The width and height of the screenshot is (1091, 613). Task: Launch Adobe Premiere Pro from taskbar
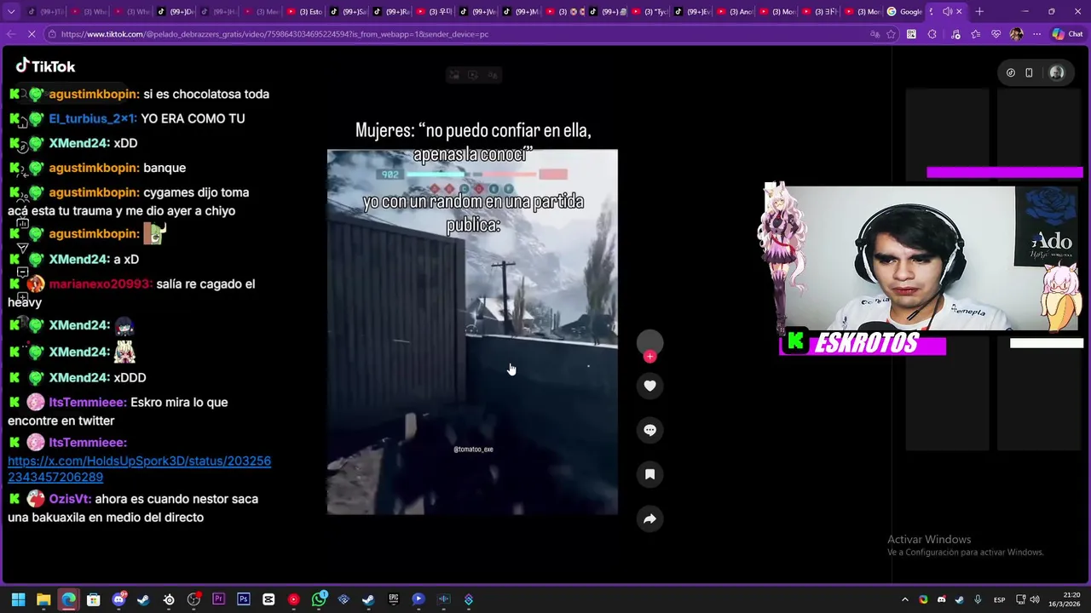point(218,599)
